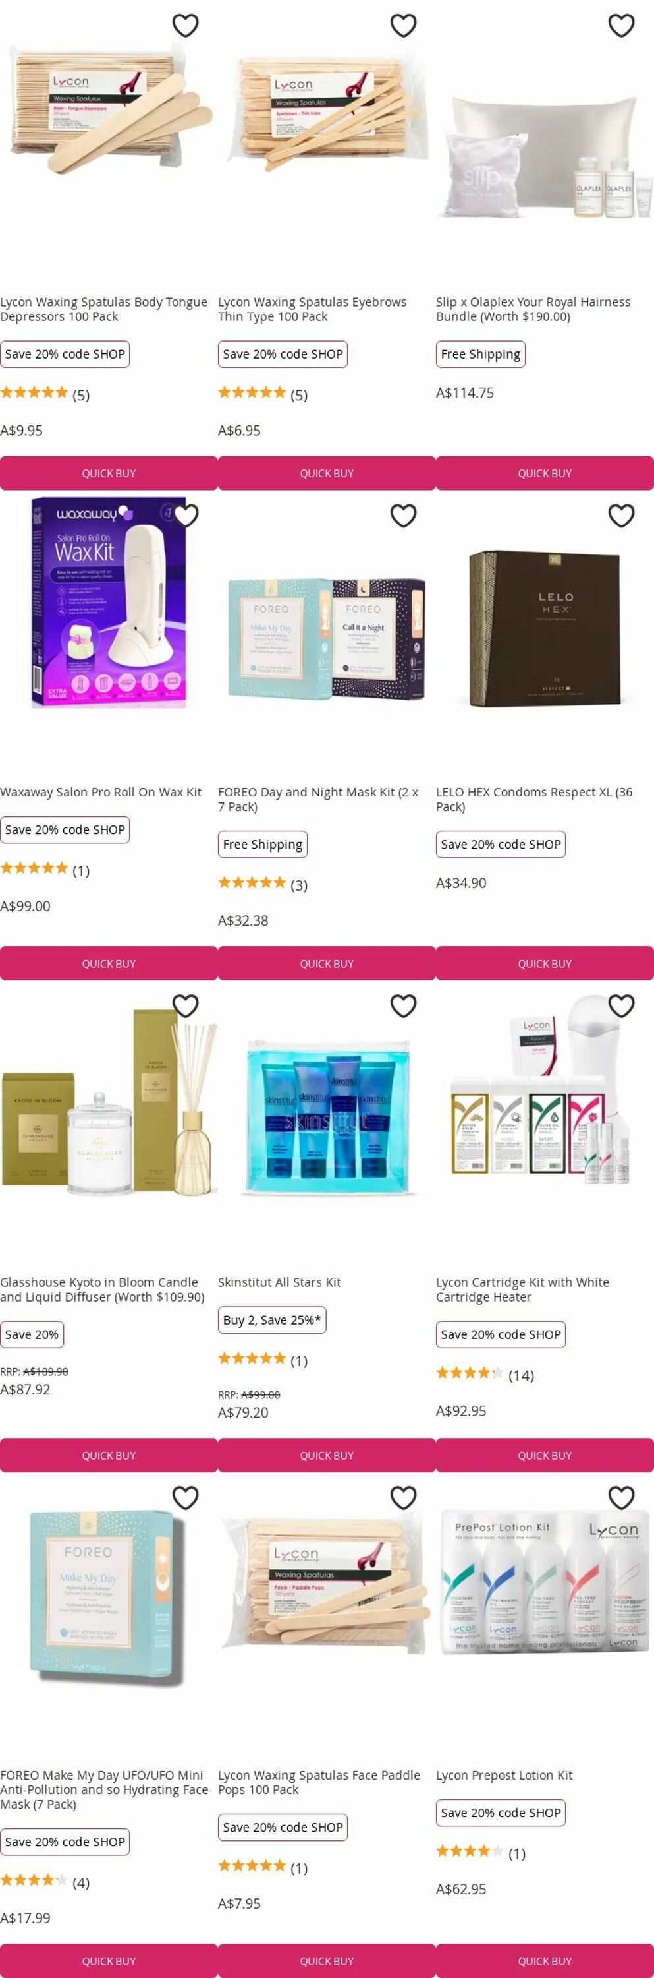654x1978 pixels.
Task: Heart the Skinstitut All Stars Kit
Action: pyautogui.click(x=403, y=1005)
